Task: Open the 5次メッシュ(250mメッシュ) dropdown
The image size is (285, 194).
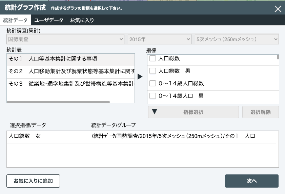Action: (x=237, y=39)
